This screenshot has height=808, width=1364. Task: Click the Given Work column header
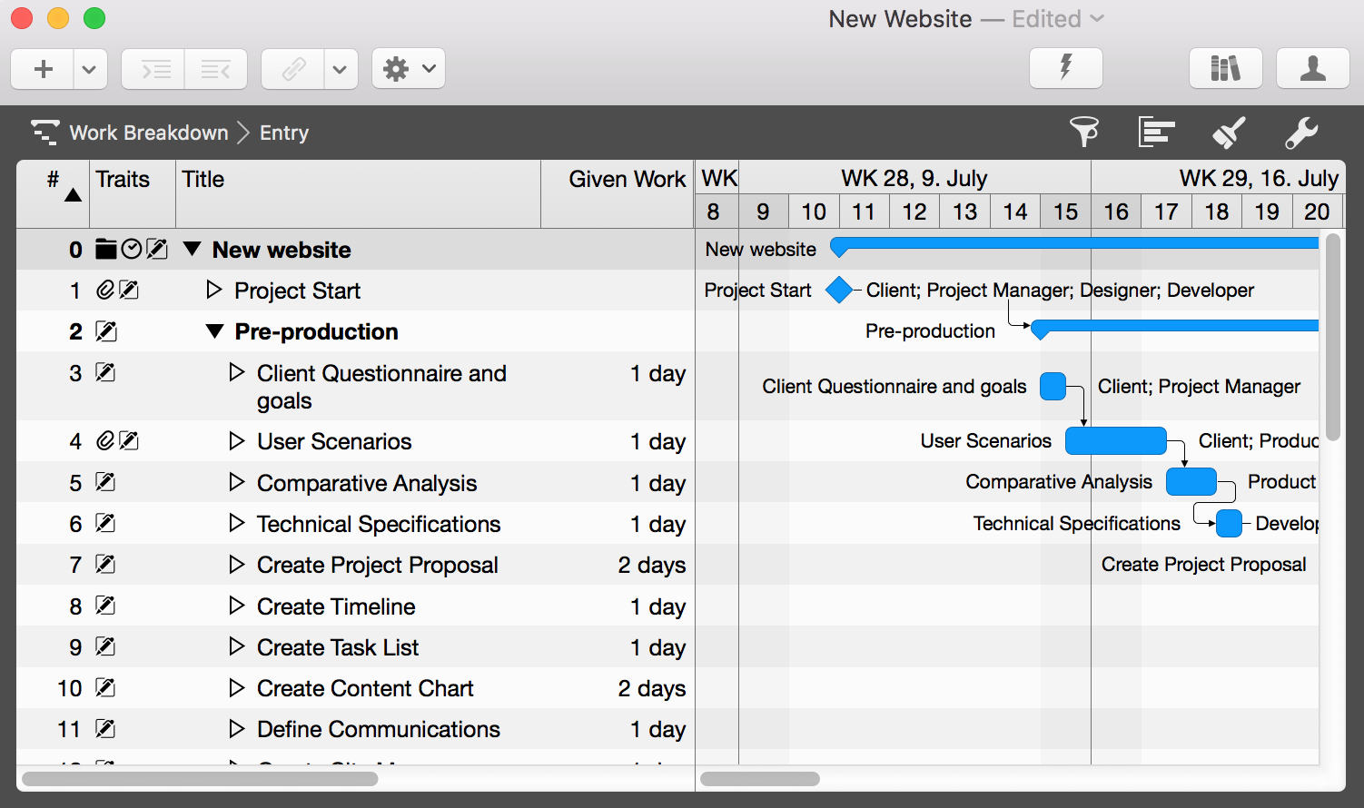[x=627, y=180]
